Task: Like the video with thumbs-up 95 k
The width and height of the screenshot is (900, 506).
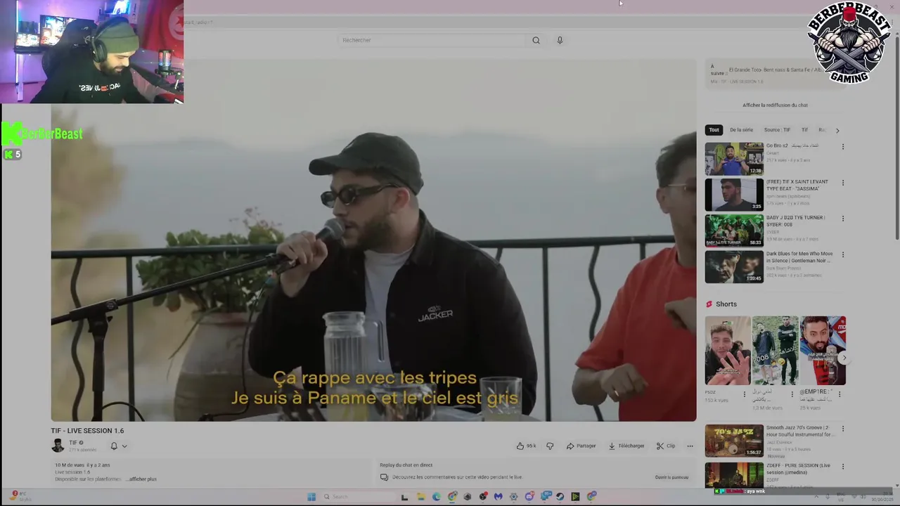Action: click(526, 446)
